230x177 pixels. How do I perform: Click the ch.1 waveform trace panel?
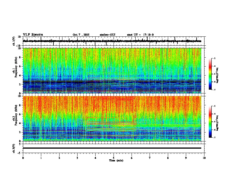pos(114,41)
